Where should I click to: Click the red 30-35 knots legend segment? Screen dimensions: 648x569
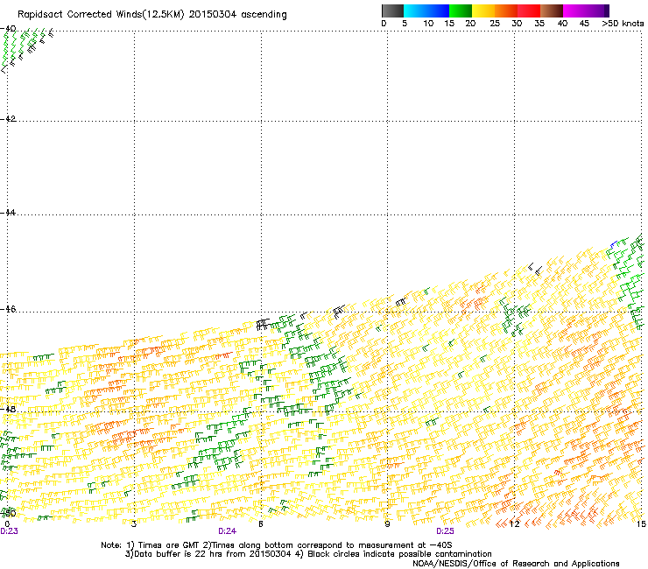[529, 11]
